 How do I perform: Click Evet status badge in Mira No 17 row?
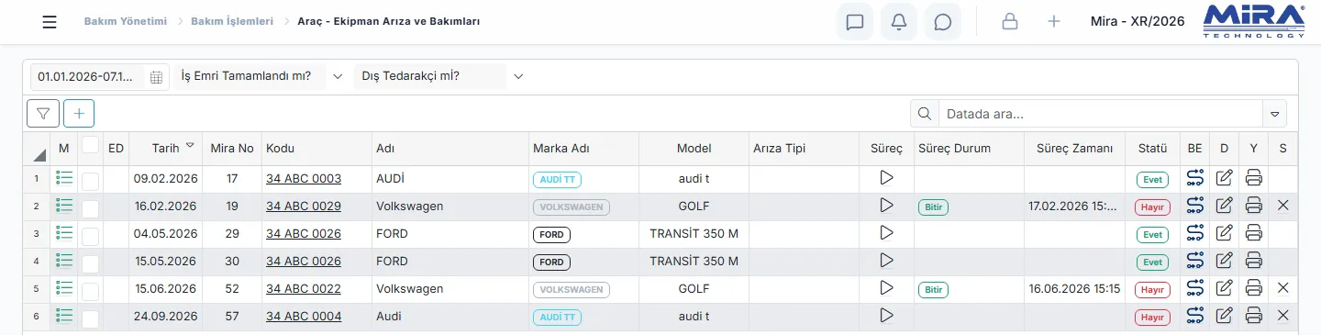click(1152, 180)
